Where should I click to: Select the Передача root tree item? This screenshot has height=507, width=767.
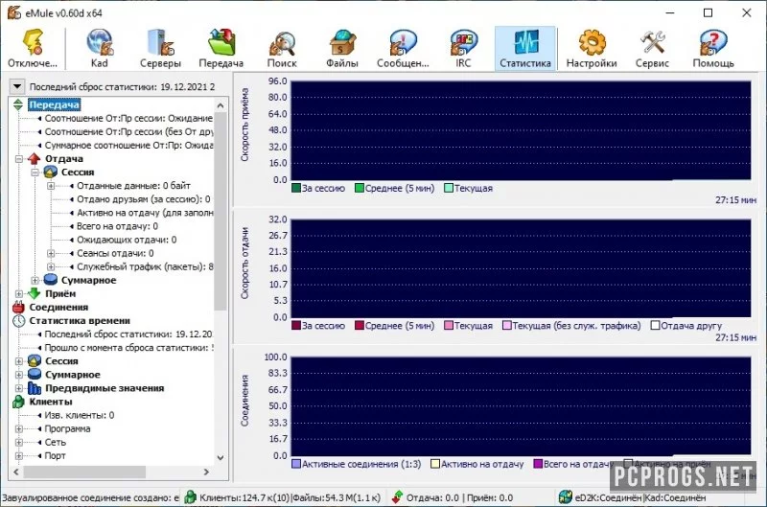click(54, 104)
